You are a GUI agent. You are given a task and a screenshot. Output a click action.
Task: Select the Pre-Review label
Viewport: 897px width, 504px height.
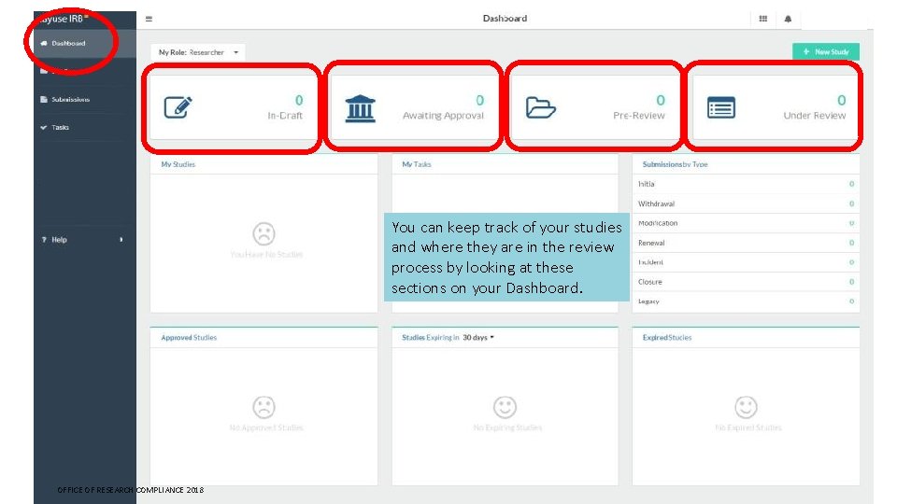tap(639, 116)
